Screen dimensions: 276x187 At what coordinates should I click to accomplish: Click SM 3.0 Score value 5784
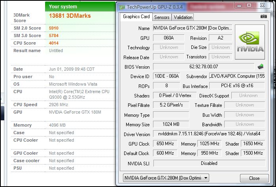tap(54, 36)
